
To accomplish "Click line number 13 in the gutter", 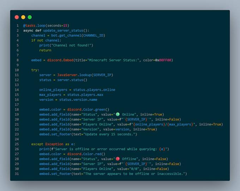I will (x=17, y=85).
